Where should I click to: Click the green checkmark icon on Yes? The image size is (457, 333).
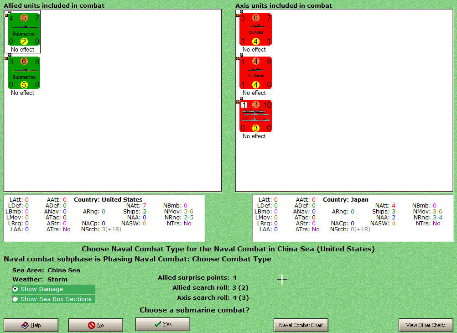coord(158,324)
